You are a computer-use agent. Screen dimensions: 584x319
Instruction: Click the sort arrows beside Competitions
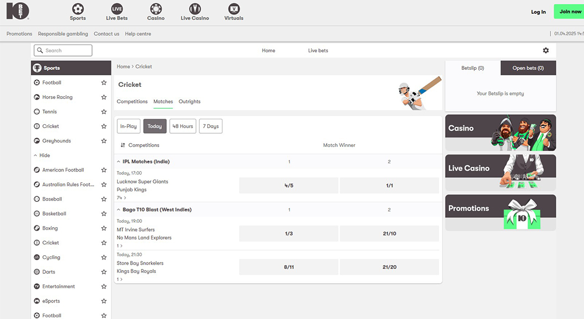[x=122, y=145]
